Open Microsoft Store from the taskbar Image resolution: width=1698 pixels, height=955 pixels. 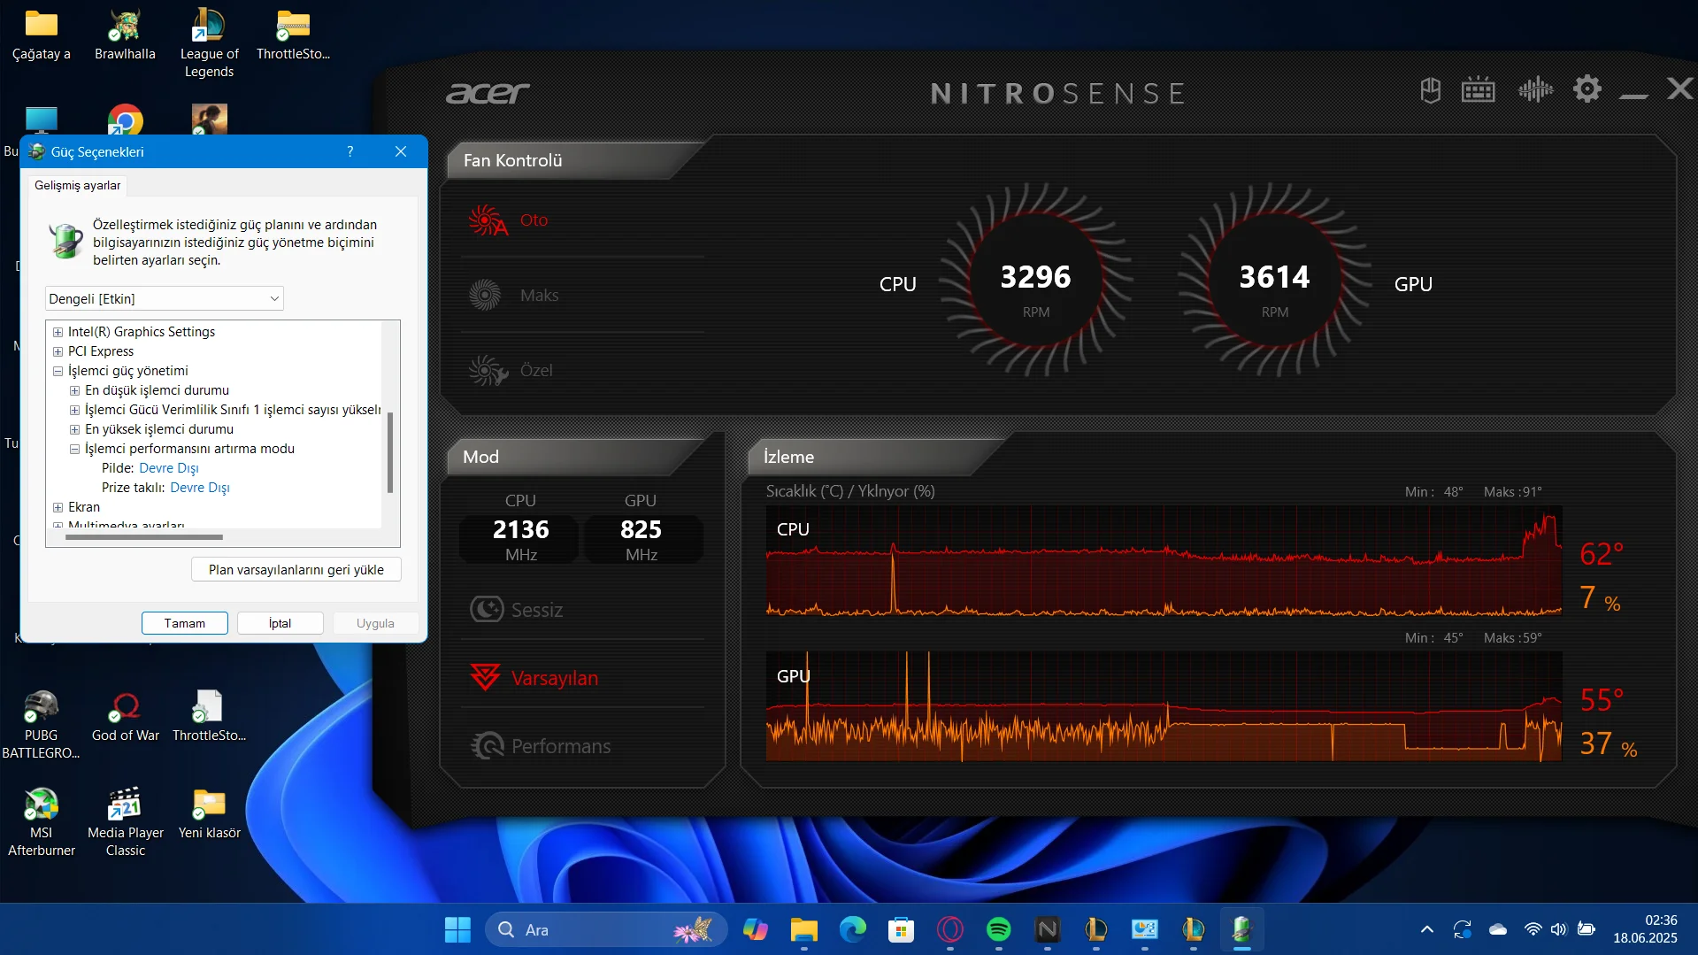pos(901,929)
